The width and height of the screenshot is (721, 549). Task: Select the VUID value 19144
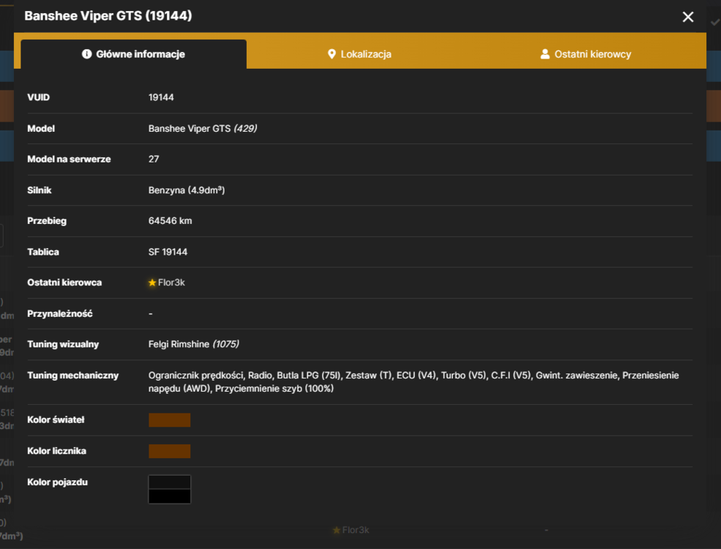(161, 97)
